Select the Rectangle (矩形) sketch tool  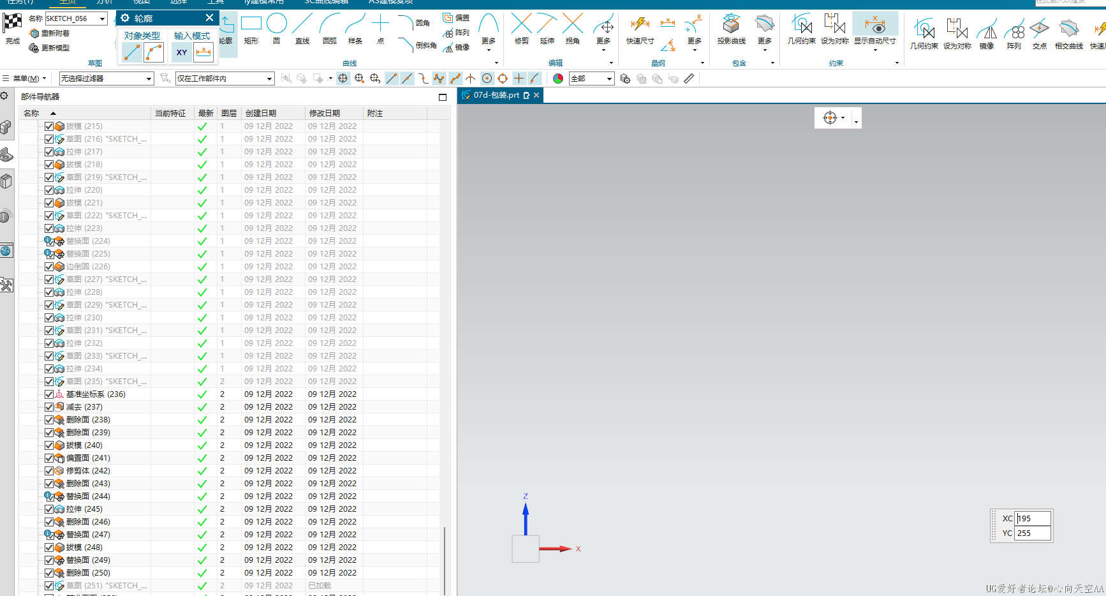[x=251, y=29]
